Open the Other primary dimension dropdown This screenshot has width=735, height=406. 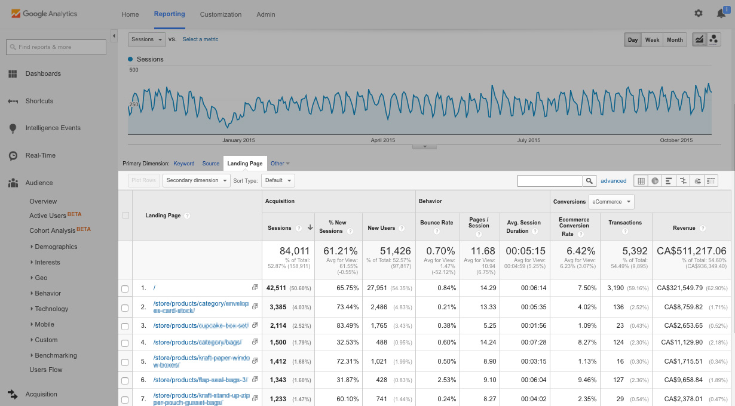(x=280, y=164)
